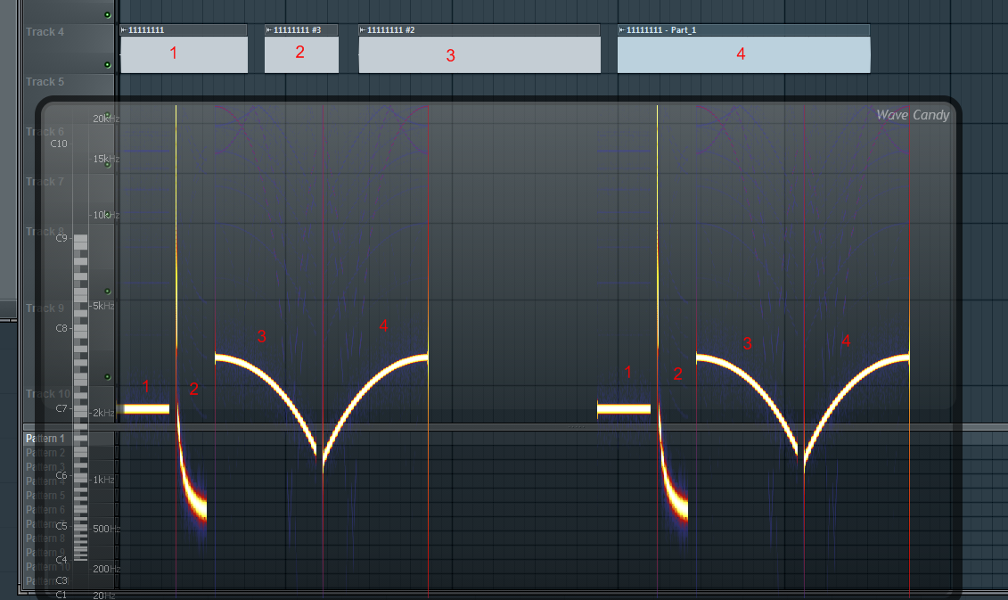Image resolution: width=1008 pixels, height=600 pixels.
Task: Select the Track 10 header label
Action: [48, 393]
